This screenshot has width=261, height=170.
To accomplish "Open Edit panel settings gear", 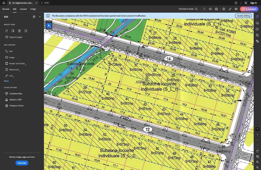I will pos(34,17).
